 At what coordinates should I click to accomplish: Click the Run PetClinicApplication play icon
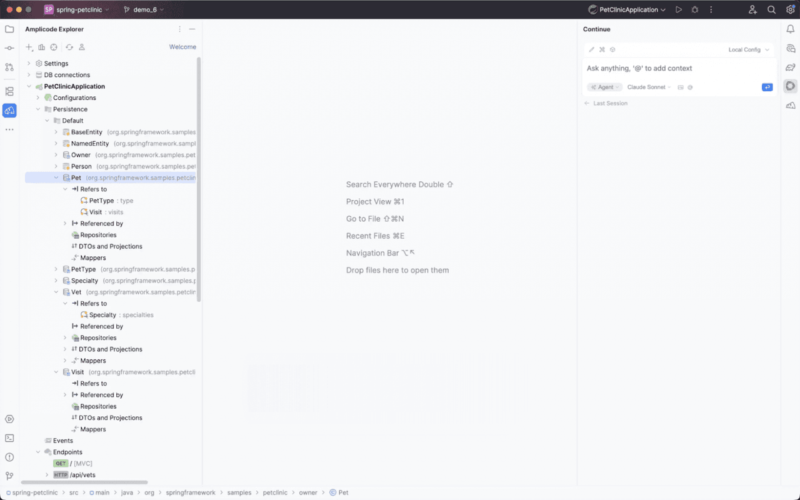click(x=679, y=10)
